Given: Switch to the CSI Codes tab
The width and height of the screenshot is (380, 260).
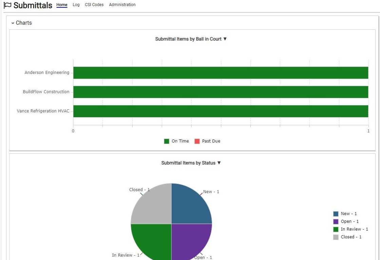Looking at the screenshot, I should tap(94, 5).
